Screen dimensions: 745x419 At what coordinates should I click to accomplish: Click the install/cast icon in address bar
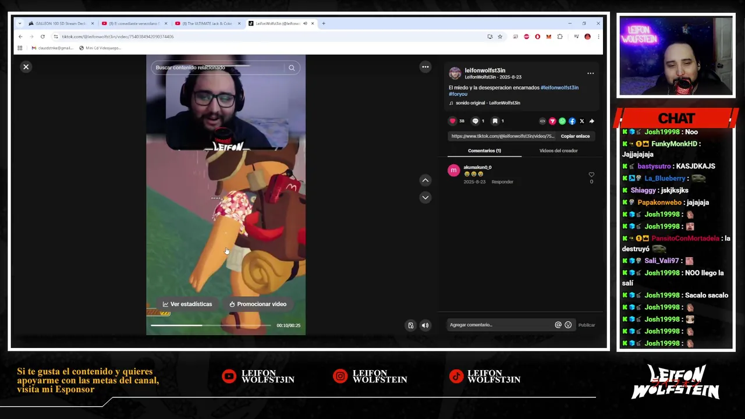coord(489,37)
